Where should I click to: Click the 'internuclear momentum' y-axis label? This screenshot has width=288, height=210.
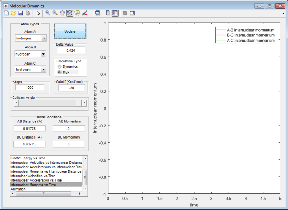coord(95,108)
